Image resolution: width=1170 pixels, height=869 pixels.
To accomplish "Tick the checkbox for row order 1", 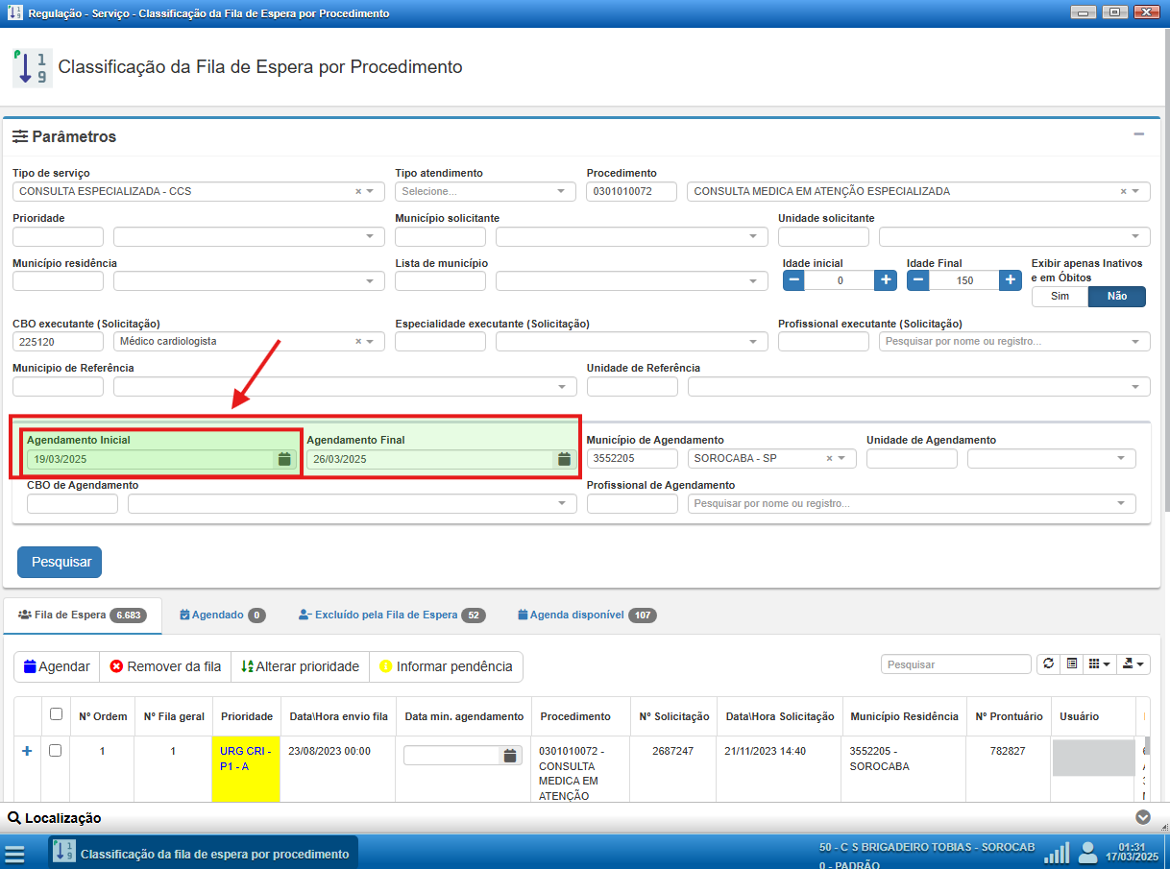I will click(55, 751).
